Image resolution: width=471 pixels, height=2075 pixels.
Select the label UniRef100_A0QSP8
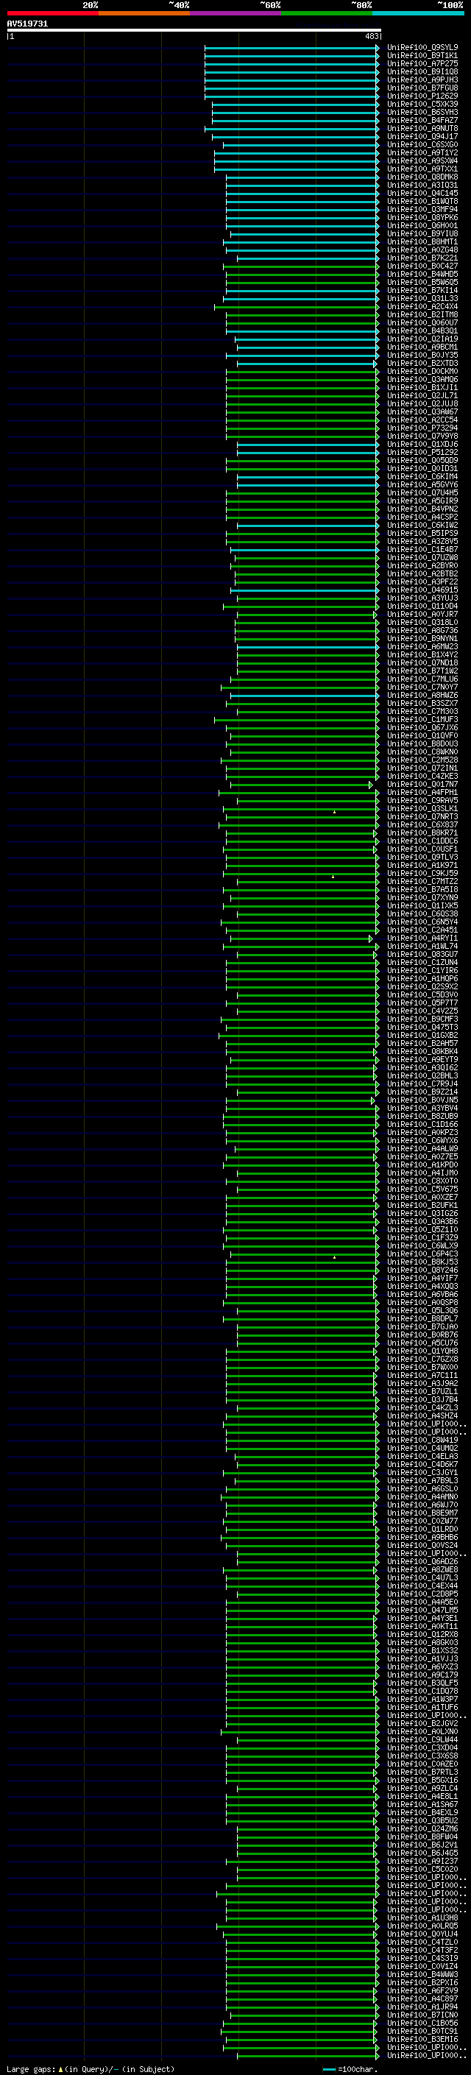tap(422, 1303)
